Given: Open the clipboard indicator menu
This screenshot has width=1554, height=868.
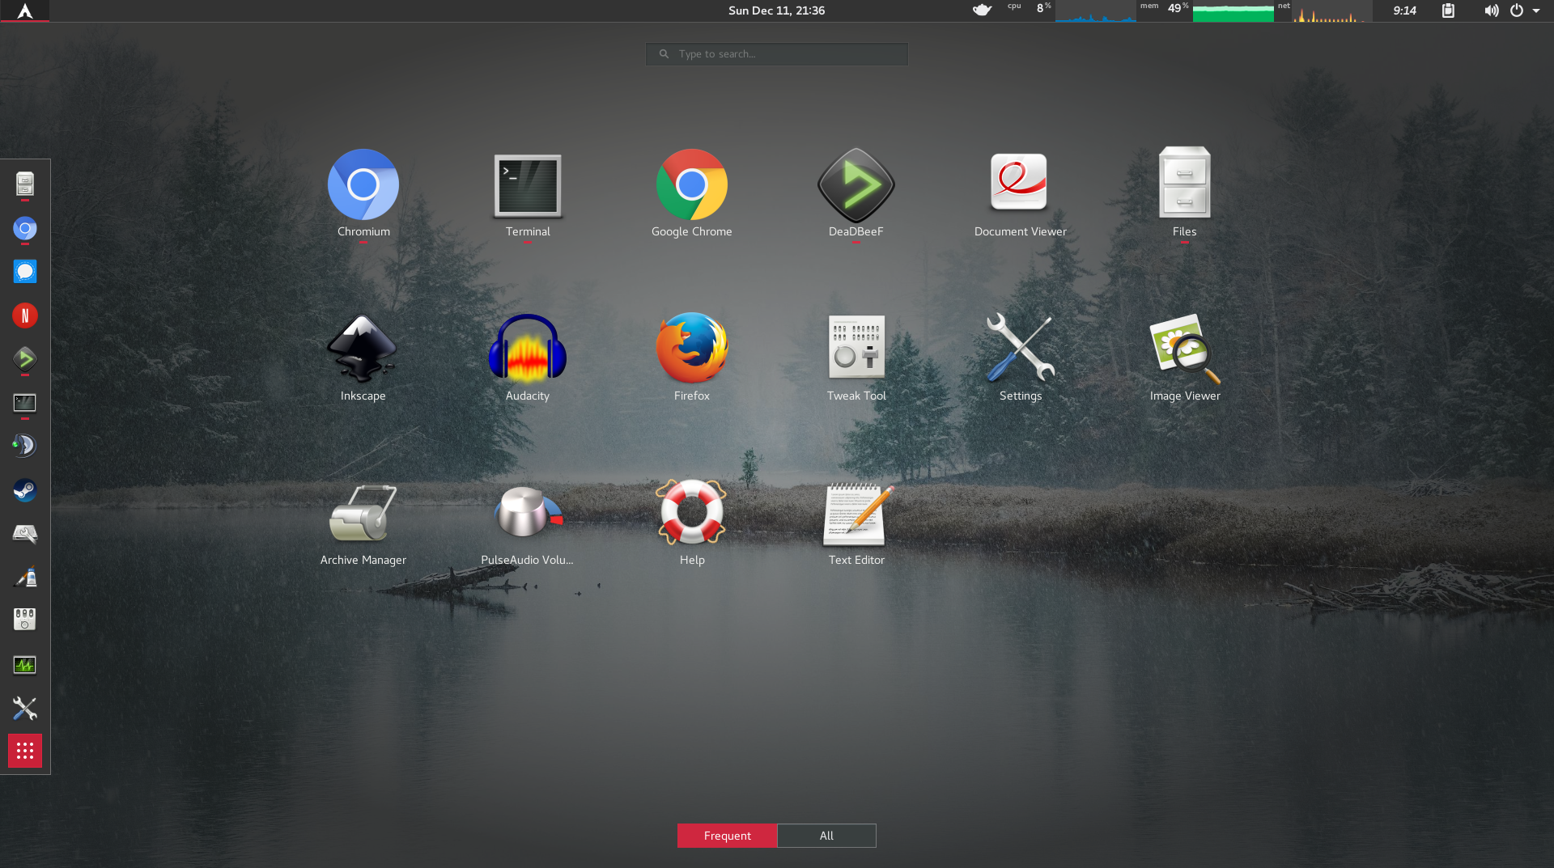Looking at the screenshot, I should click(x=1448, y=11).
